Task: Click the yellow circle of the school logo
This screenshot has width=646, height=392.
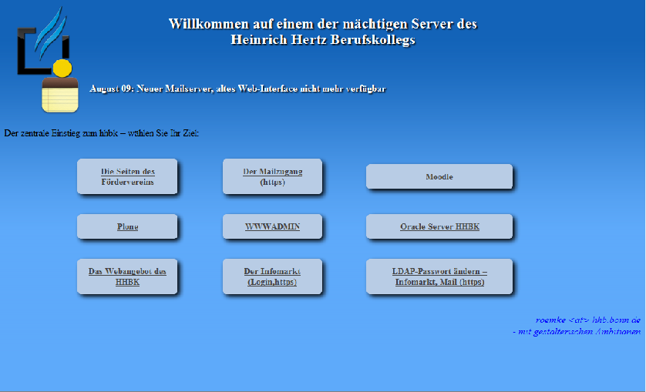Action: [62, 69]
